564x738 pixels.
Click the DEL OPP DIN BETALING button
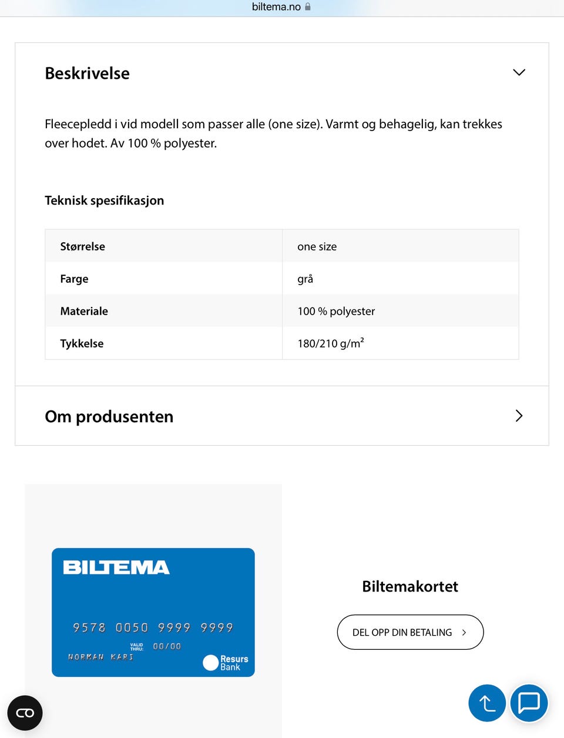pyautogui.click(x=409, y=632)
